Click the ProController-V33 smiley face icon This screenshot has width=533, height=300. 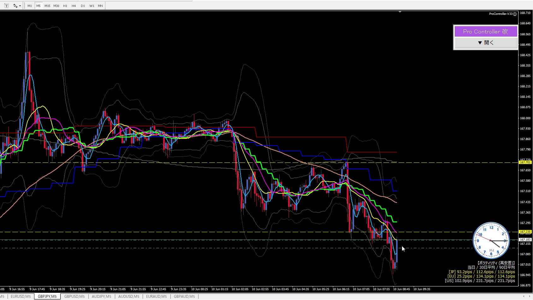(515, 14)
